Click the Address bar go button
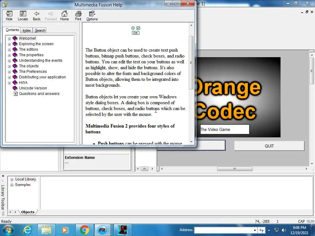Screen dimensions: 315x236 [x=261, y=230]
